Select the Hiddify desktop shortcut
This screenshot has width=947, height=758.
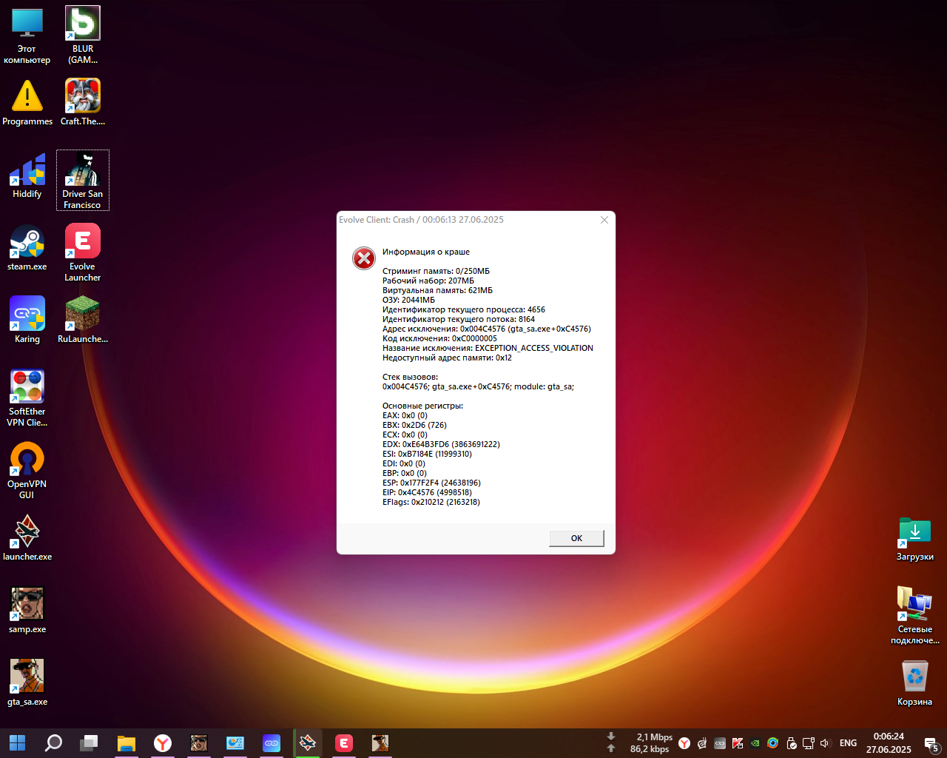point(27,176)
